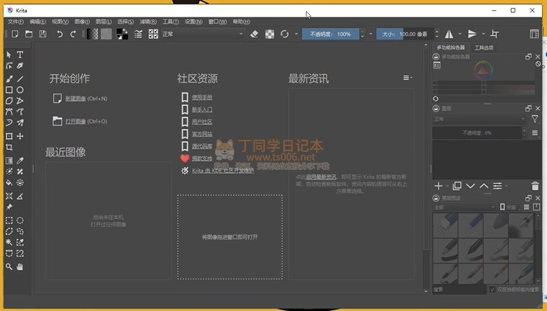Toggle eraser mode icon in toolbar
Viewport: 547px width, 311px height.
pos(253,34)
